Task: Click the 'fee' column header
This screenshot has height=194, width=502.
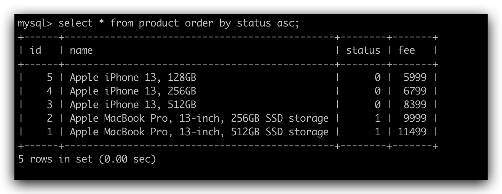Action: pyautogui.click(x=406, y=50)
